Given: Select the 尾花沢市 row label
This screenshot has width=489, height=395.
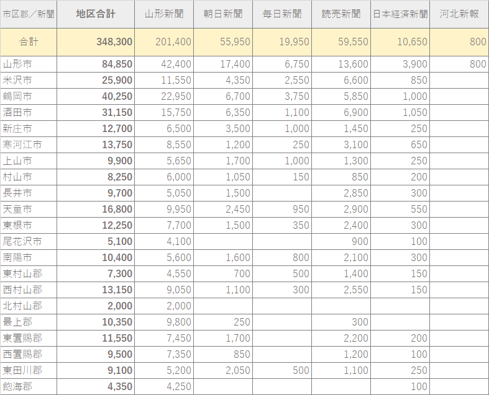Looking at the screenshot, I should click(29, 242).
